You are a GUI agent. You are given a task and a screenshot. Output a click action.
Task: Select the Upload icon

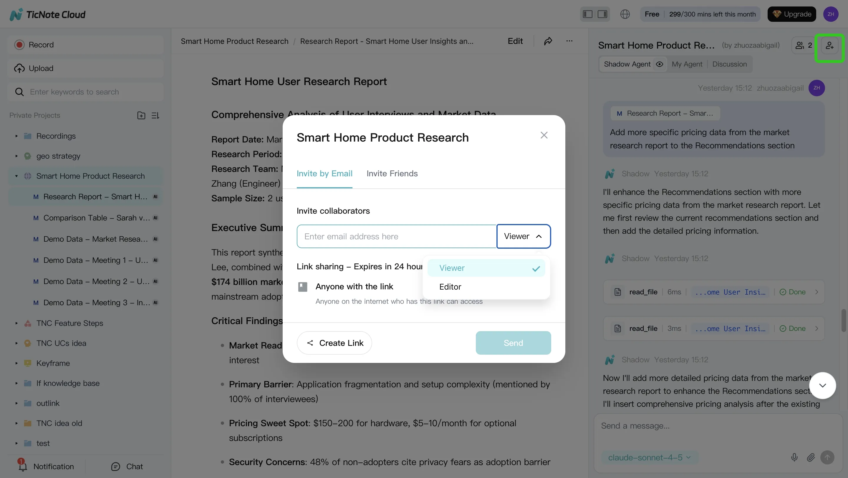pos(19,68)
